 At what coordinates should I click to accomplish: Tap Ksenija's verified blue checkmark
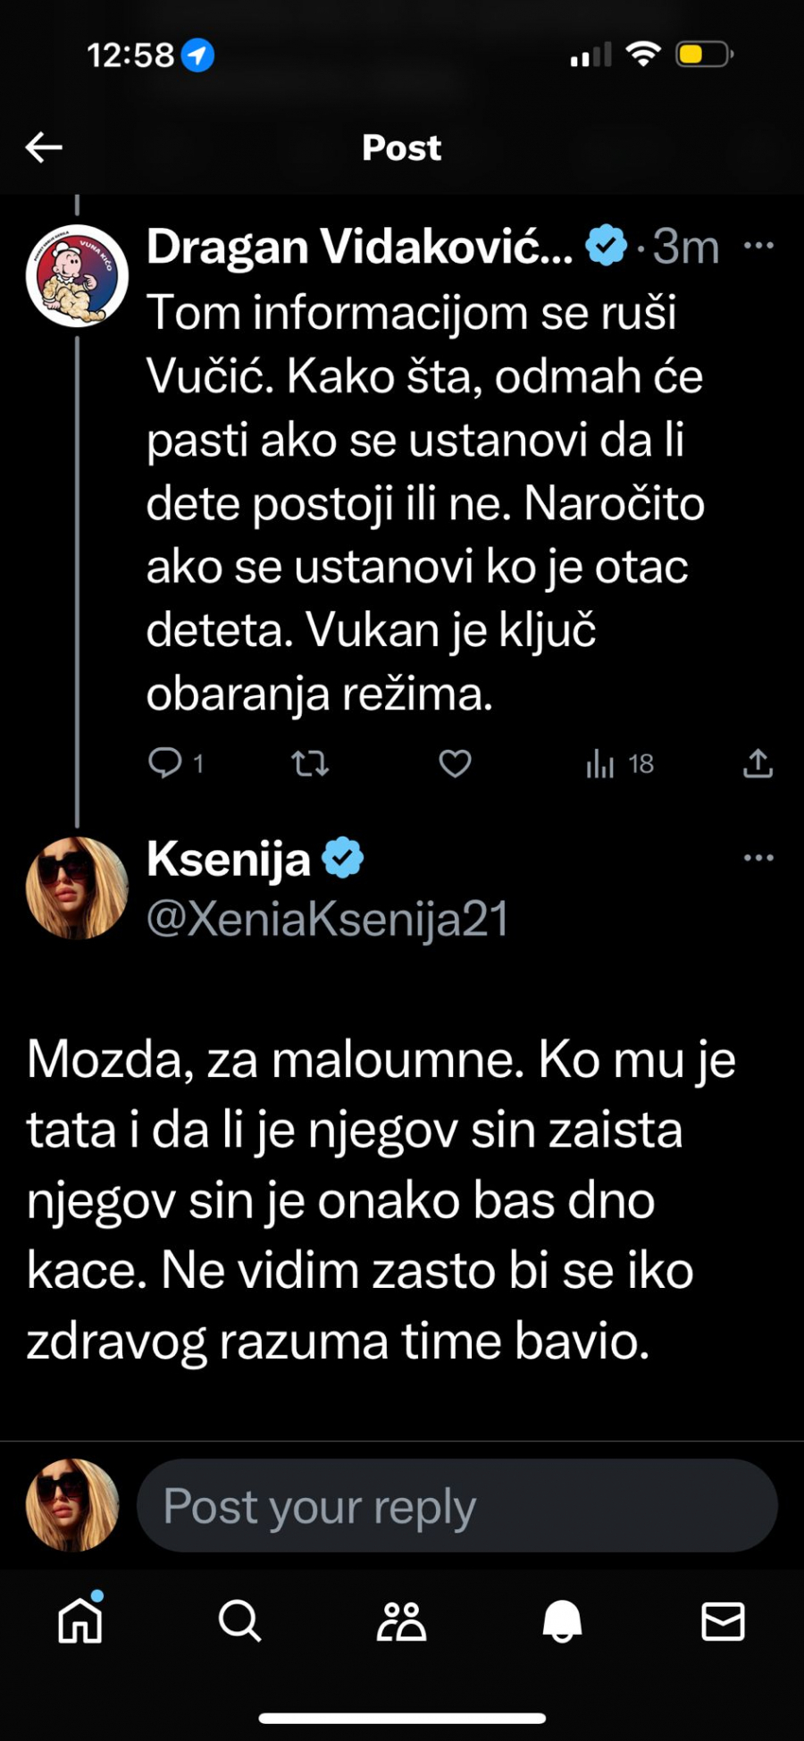pos(344,856)
